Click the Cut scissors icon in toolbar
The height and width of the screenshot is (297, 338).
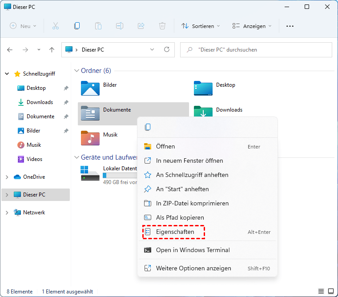tap(56, 26)
